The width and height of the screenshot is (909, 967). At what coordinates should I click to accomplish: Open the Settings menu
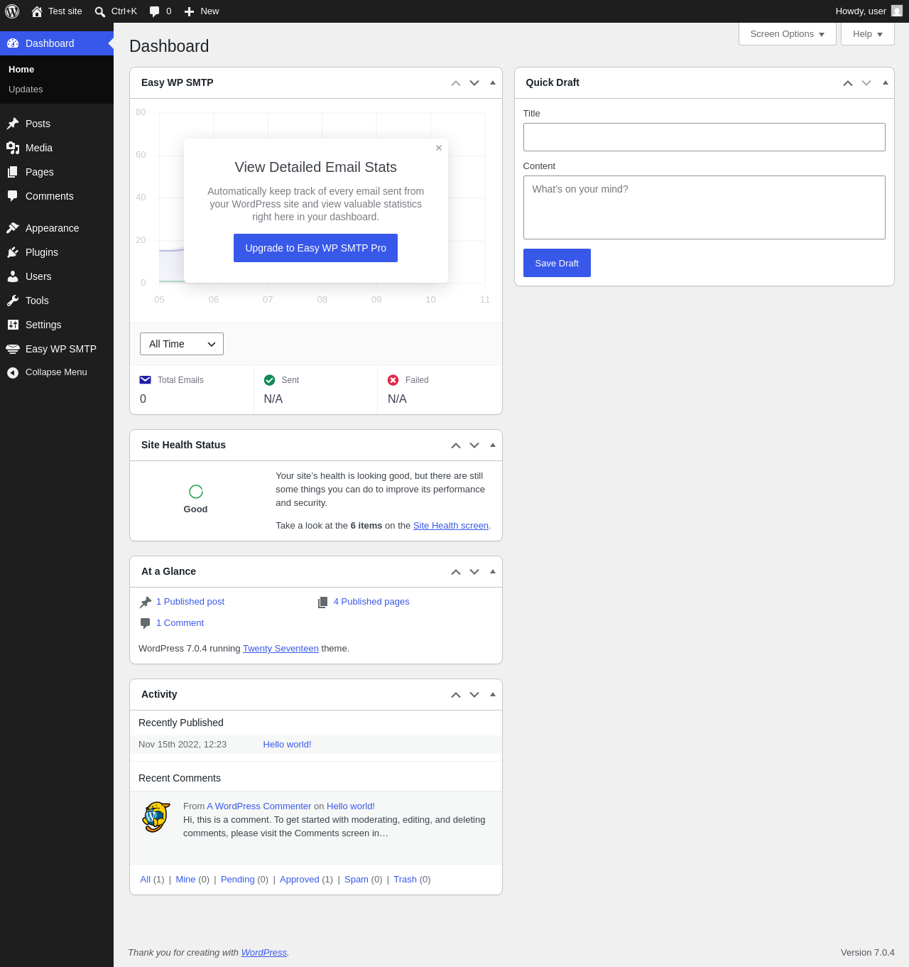click(x=57, y=325)
